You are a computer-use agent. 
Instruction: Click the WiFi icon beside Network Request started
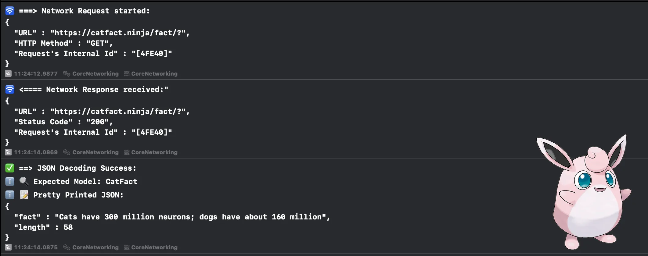[10, 11]
